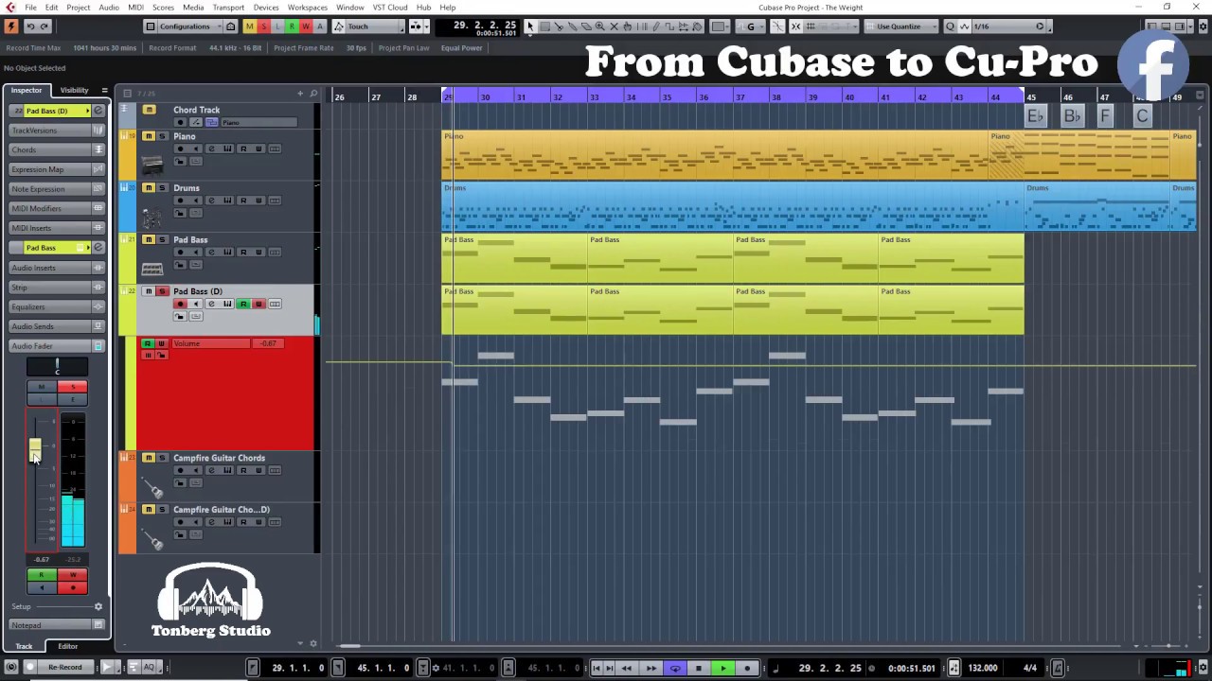Expand the TrackVersions inspector section

tap(57, 131)
